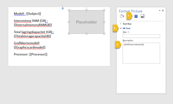This screenshot has width=173, height=104.
Task: Click the left-middle handle of Placeholder
Action: pyautogui.click(x=69, y=22)
